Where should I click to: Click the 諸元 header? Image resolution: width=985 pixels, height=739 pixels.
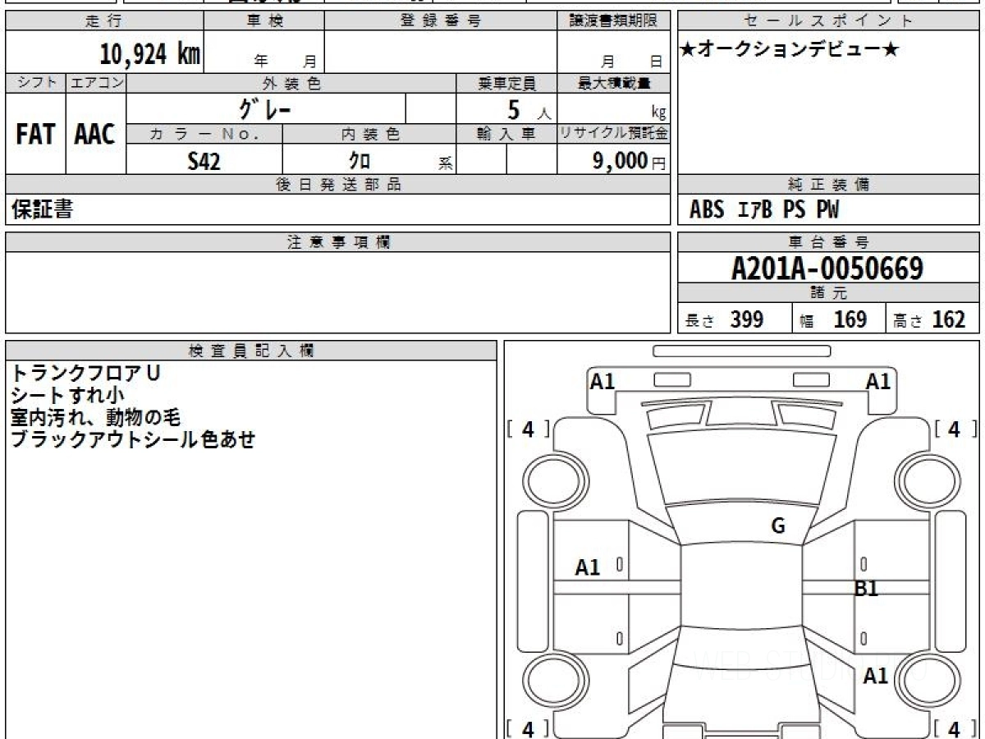[x=829, y=293]
